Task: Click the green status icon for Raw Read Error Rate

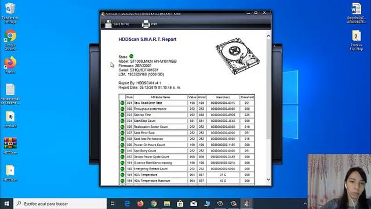Action: click(x=122, y=103)
